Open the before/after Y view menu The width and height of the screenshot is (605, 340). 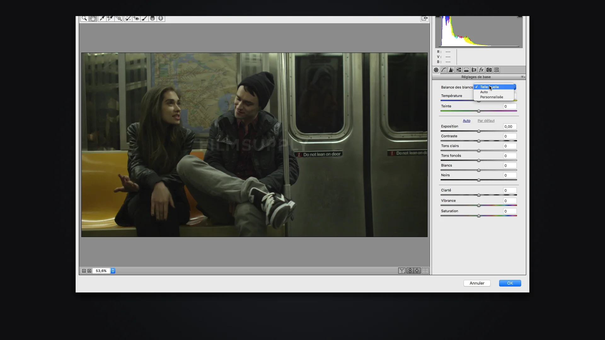click(x=402, y=271)
